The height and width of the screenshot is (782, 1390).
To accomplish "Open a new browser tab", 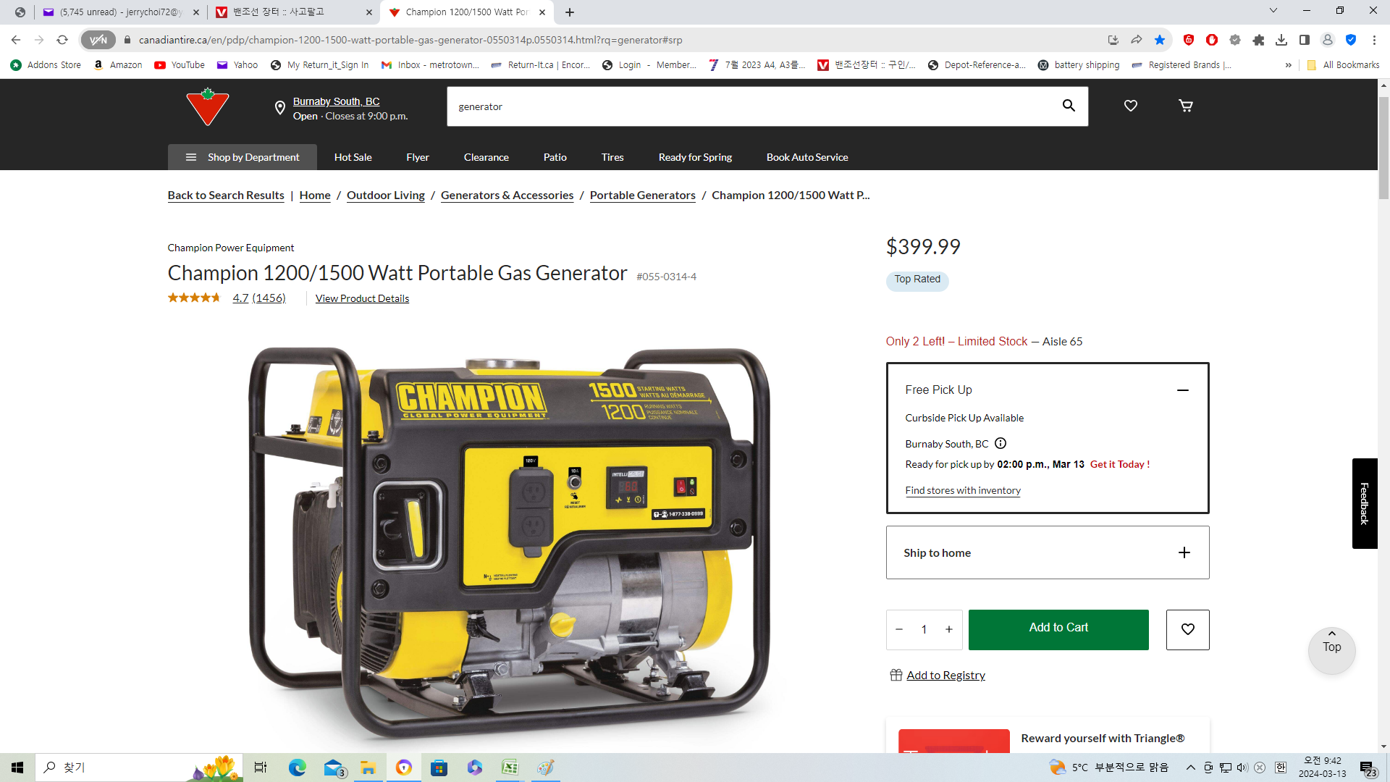I will click(x=570, y=12).
